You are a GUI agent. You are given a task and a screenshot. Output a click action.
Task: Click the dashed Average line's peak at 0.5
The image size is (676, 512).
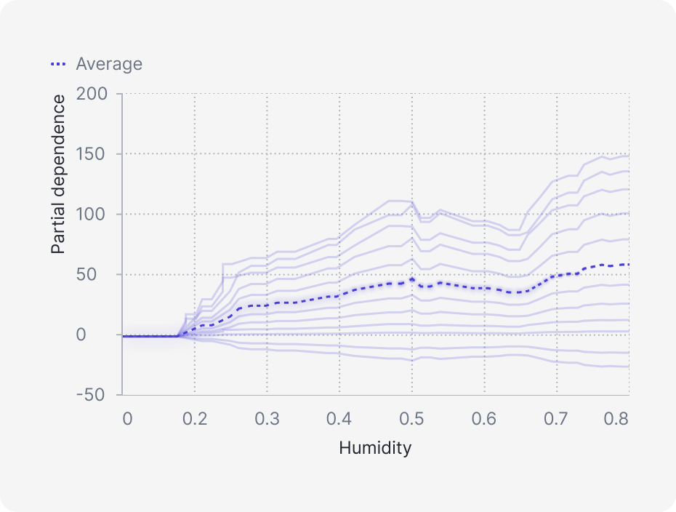tap(412, 279)
